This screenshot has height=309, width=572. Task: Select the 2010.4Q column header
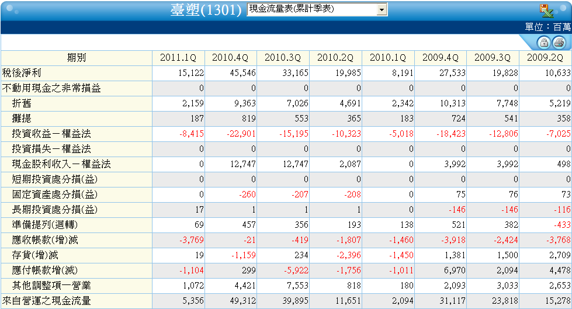pos(231,58)
